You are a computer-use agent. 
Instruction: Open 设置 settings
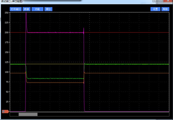click(156, 9)
